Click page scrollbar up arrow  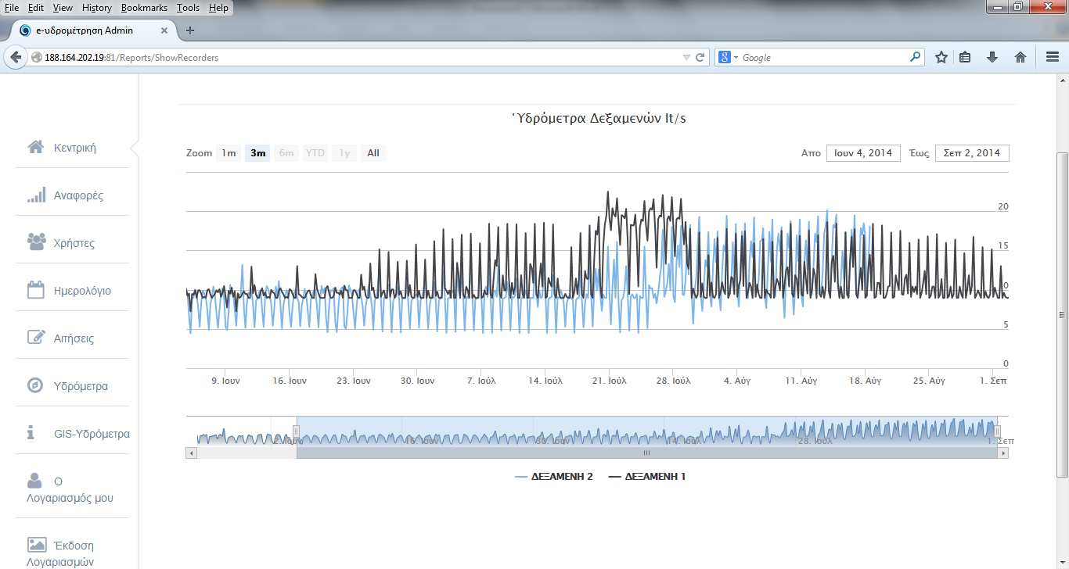1062,81
